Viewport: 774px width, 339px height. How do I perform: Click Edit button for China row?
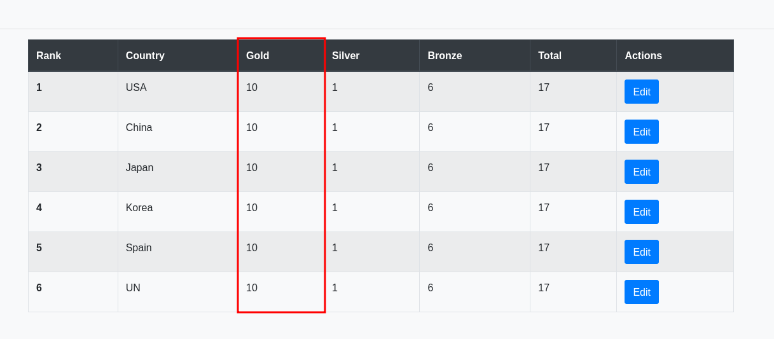point(641,132)
